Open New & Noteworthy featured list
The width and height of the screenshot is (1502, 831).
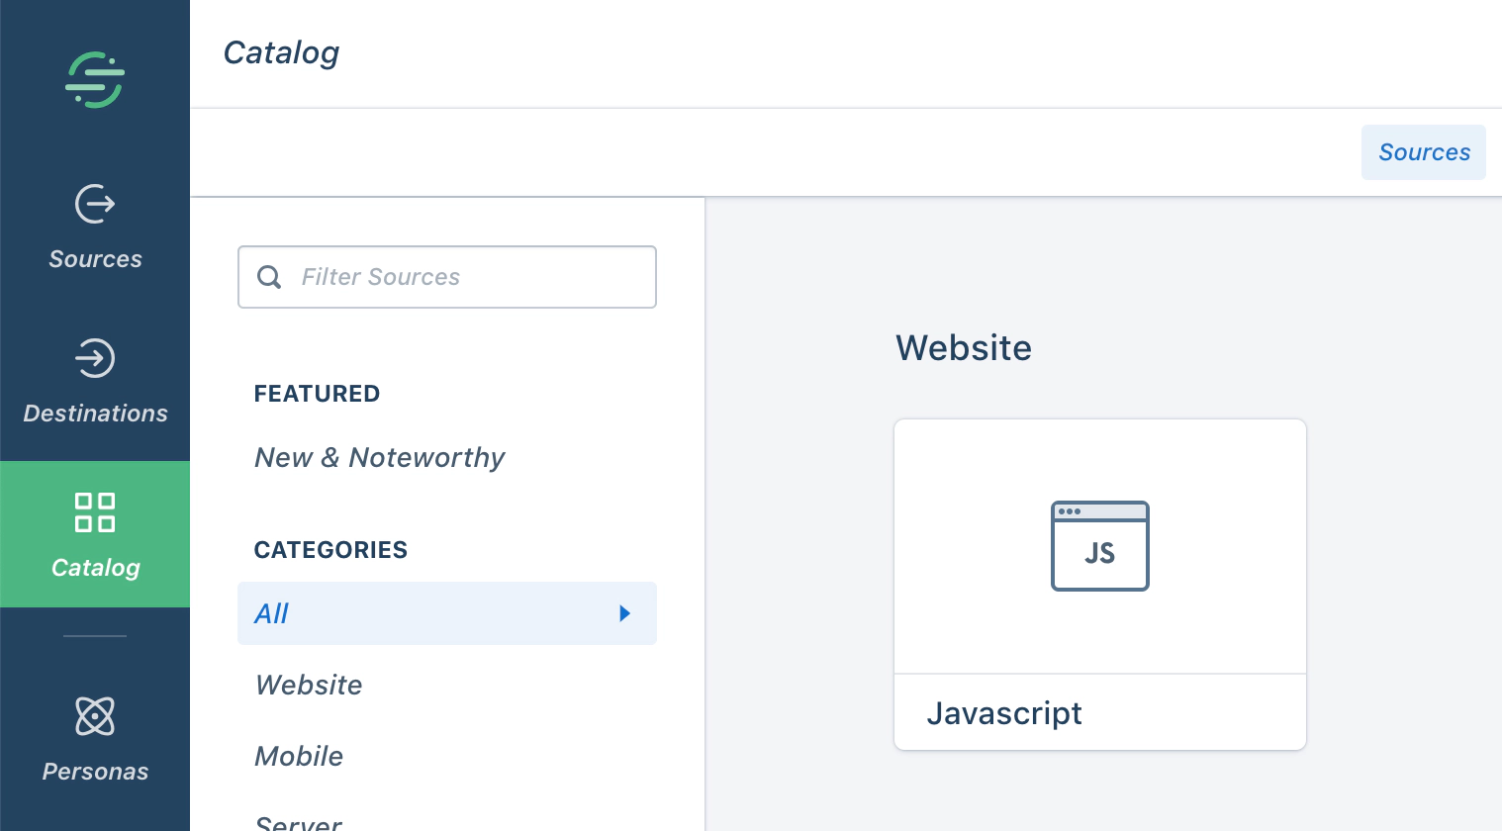coord(380,457)
